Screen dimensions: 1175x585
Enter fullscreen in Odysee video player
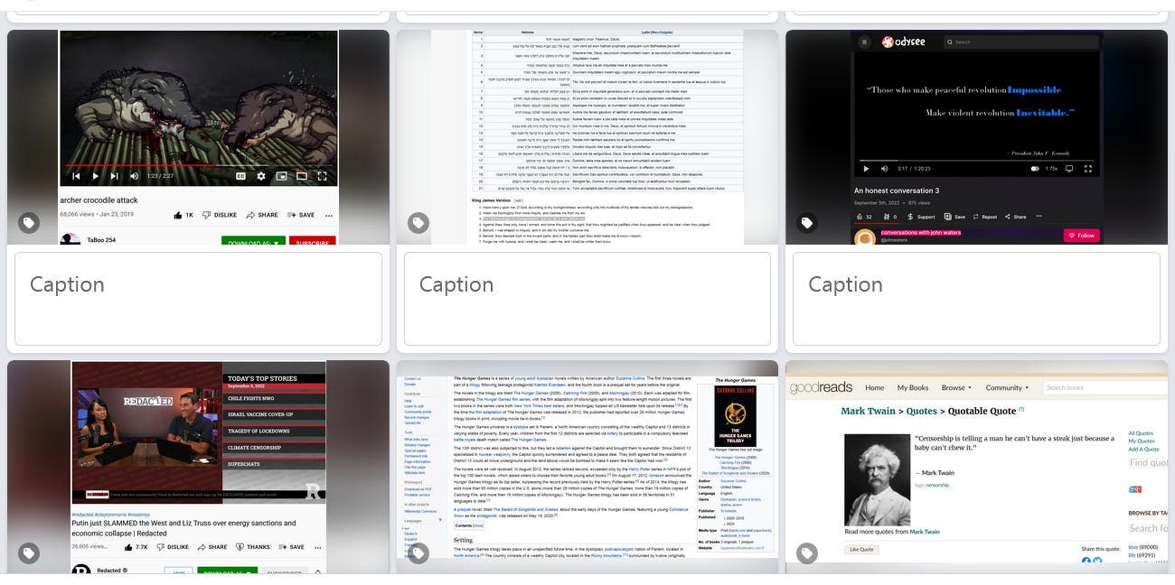pos(1088,169)
